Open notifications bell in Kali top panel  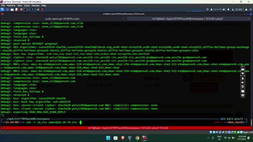tap(228, 9)
